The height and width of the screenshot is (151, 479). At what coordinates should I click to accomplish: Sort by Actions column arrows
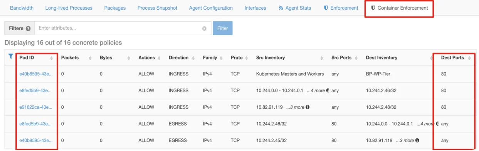[159, 58]
